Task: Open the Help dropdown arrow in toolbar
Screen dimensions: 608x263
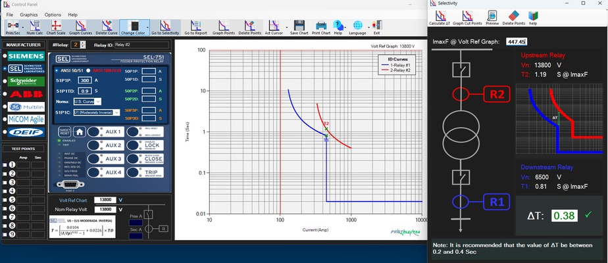Action: click(345, 27)
